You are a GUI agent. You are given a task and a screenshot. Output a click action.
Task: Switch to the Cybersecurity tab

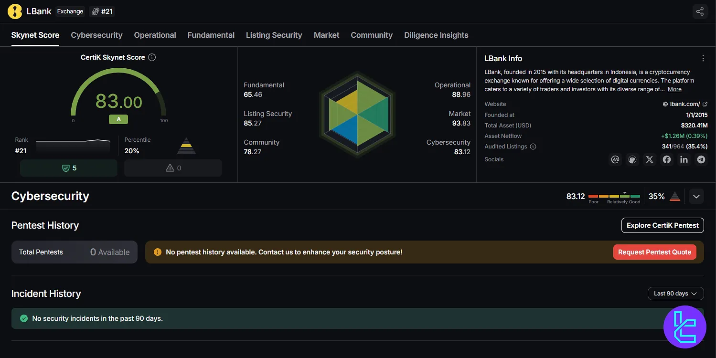[x=96, y=35]
